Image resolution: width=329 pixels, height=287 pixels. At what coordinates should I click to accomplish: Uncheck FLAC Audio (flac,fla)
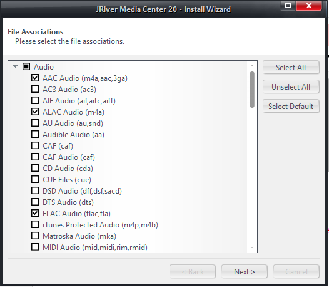click(x=35, y=213)
